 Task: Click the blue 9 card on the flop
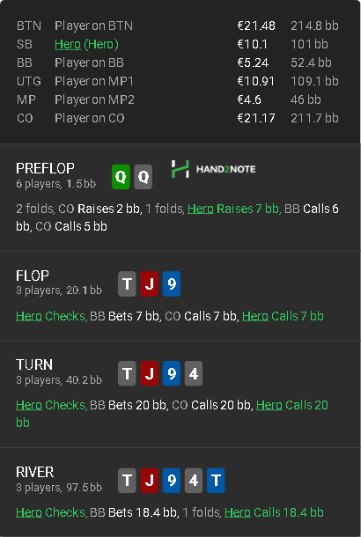point(172,284)
